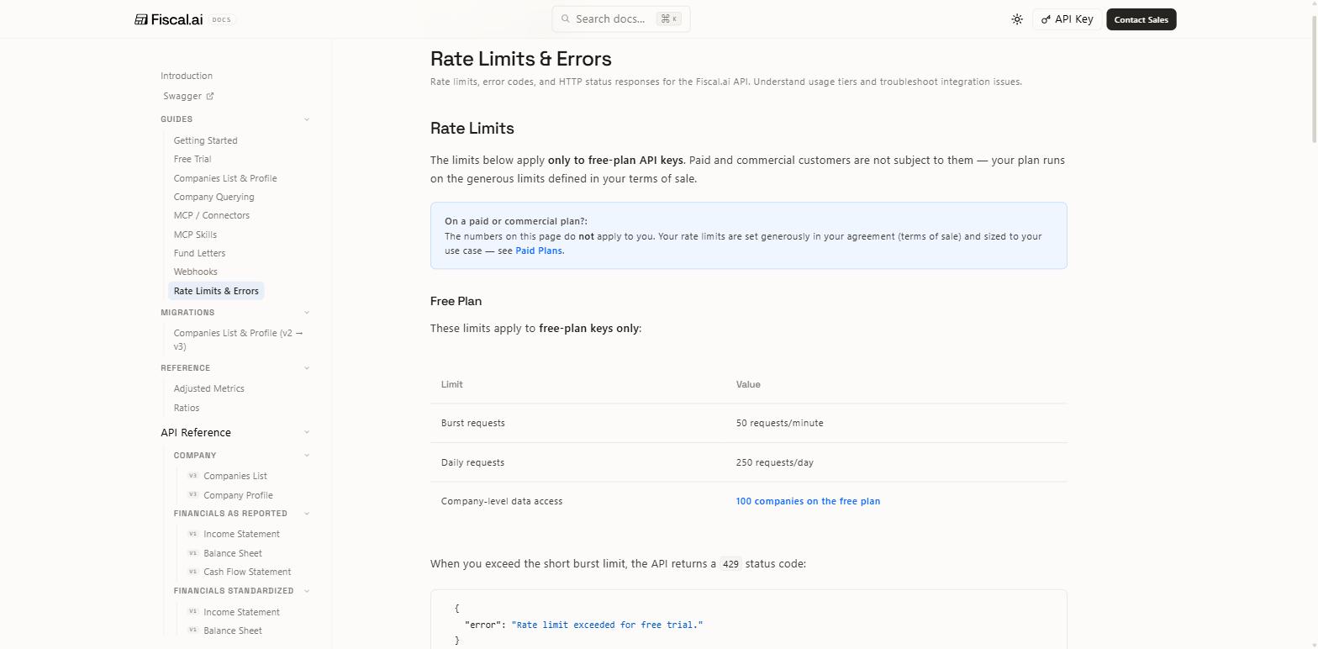Open Adjusted Metrics reference
This screenshot has height=649, width=1318.
point(208,388)
